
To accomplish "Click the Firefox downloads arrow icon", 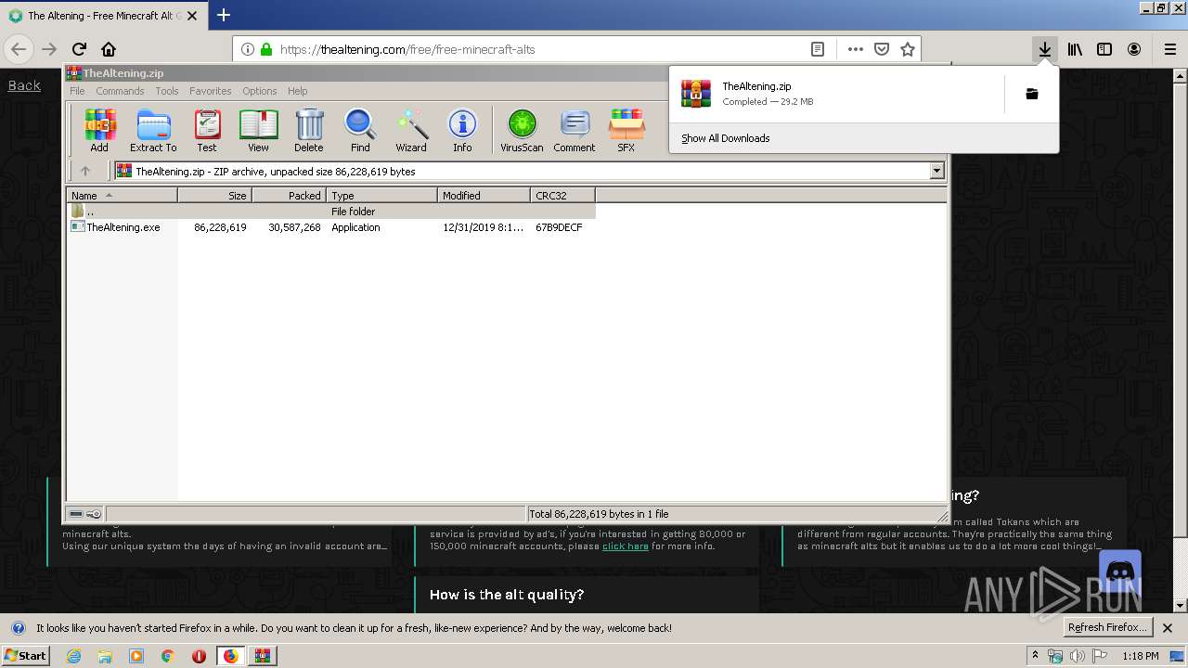I will 1045,49.
